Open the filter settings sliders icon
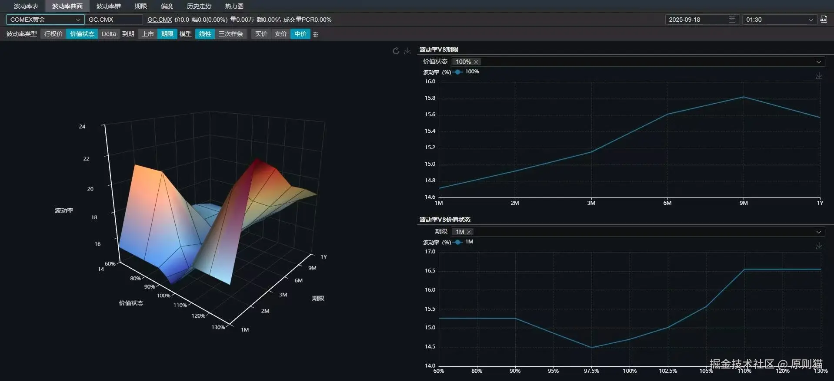The height and width of the screenshot is (381, 834). (316, 34)
